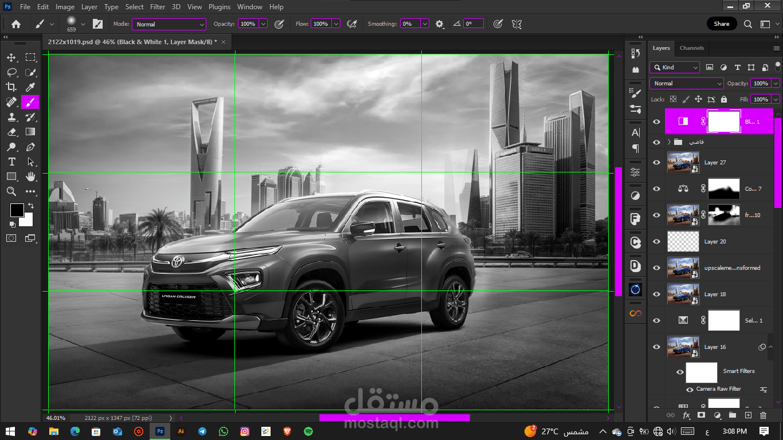
Task: Toggle layer filtering switch on or off
Action: [778, 66]
